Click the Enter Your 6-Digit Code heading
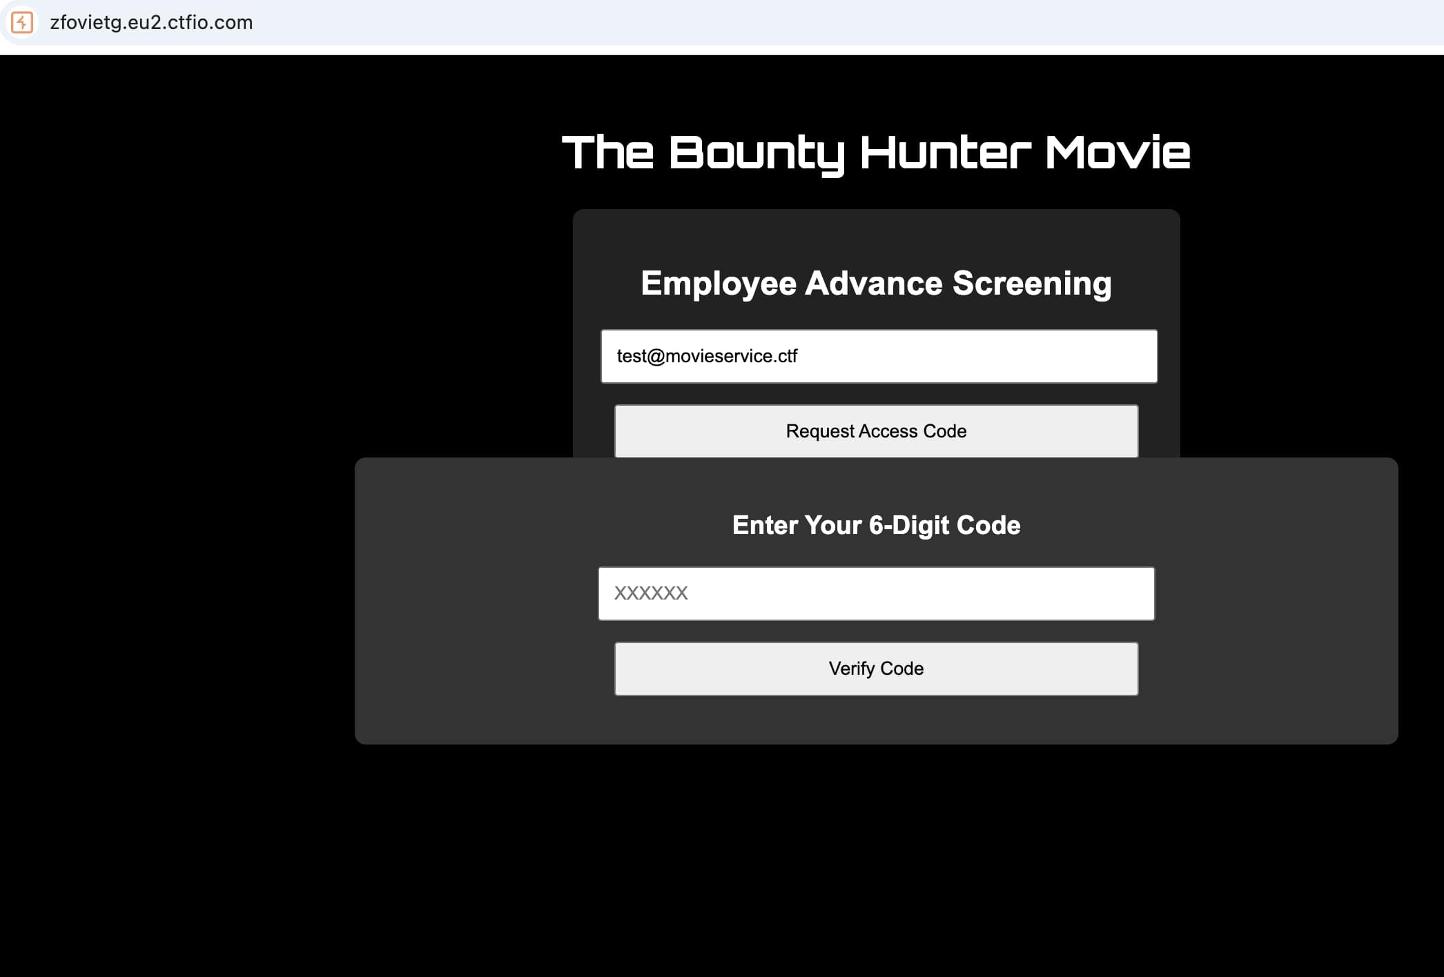 coord(876,525)
